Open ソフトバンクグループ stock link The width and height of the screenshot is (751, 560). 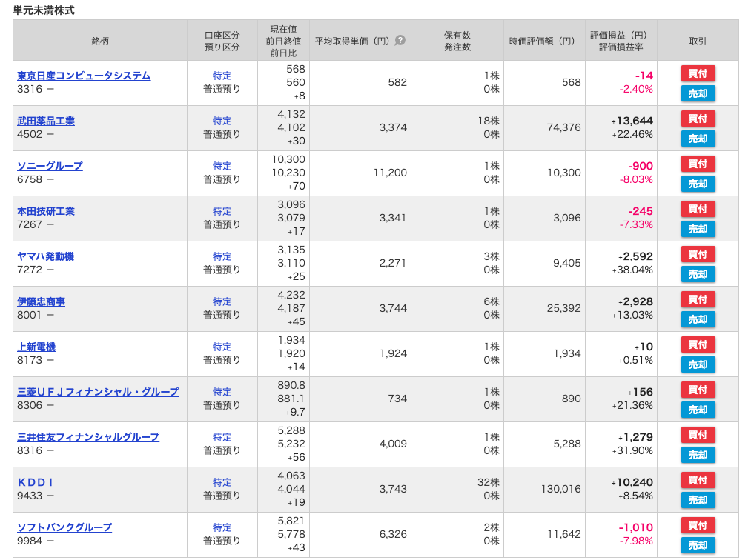tap(64, 527)
